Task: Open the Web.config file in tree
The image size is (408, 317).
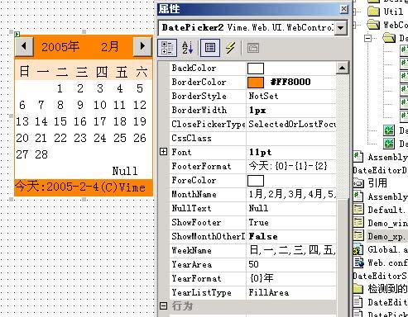Action: pyautogui.click(x=387, y=263)
